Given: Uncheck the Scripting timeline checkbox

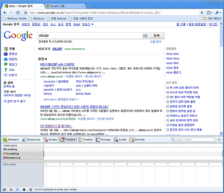Looking at the screenshot, I should [x=4, y=153].
